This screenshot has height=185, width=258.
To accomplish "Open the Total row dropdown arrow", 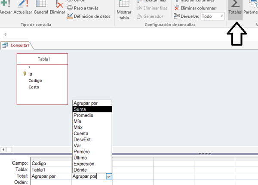I will (x=109, y=176).
